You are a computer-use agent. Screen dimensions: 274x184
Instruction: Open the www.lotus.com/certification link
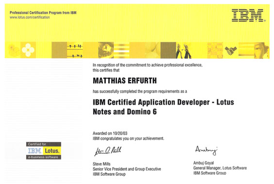tap(30, 18)
